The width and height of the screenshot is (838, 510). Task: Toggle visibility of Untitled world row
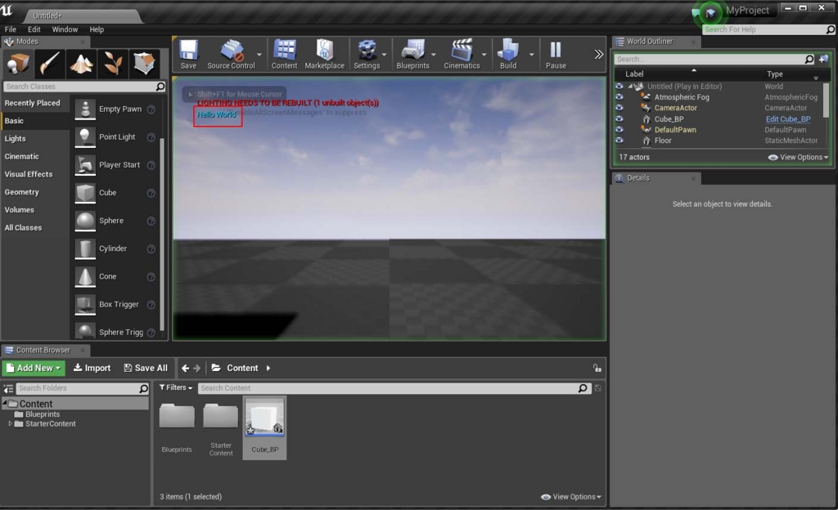619,86
